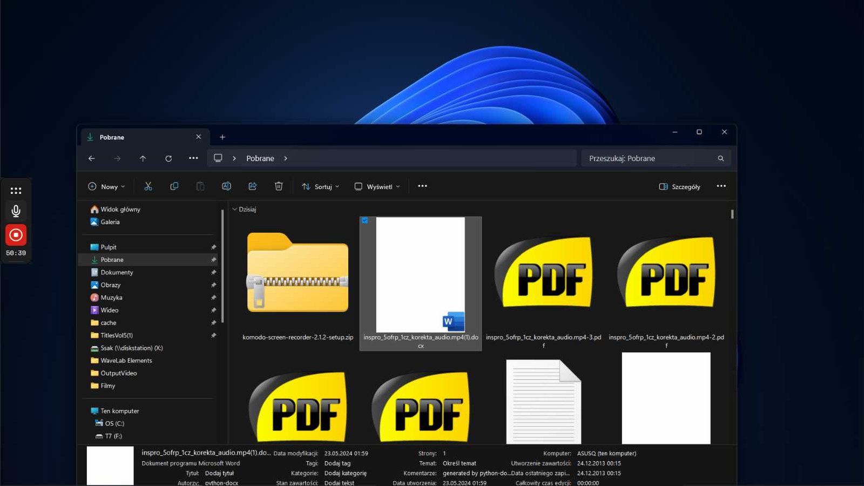Click the Up directory arrow
The width and height of the screenshot is (864, 486).
tap(143, 158)
